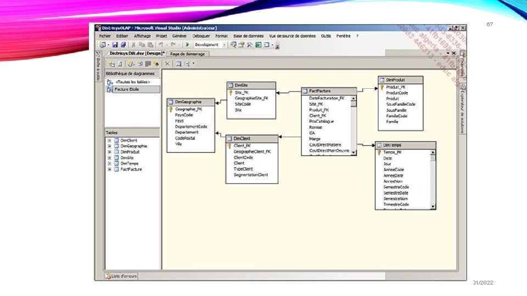Open the New Project icon dropdown arrow
527x296 pixels.
[108, 45]
